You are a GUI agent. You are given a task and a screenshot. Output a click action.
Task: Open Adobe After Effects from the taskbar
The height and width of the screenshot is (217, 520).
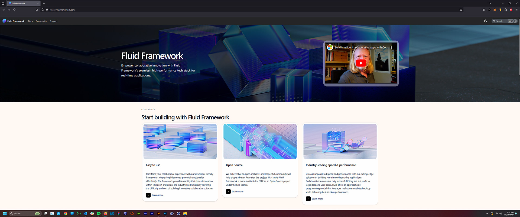(152, 213)
